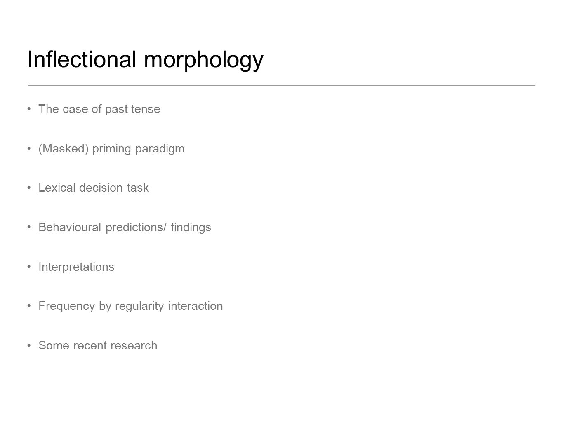Click bullet marker before 'Interpretations'
The image size is (563, 422).
pyautogui.click(x=29, y=267)
